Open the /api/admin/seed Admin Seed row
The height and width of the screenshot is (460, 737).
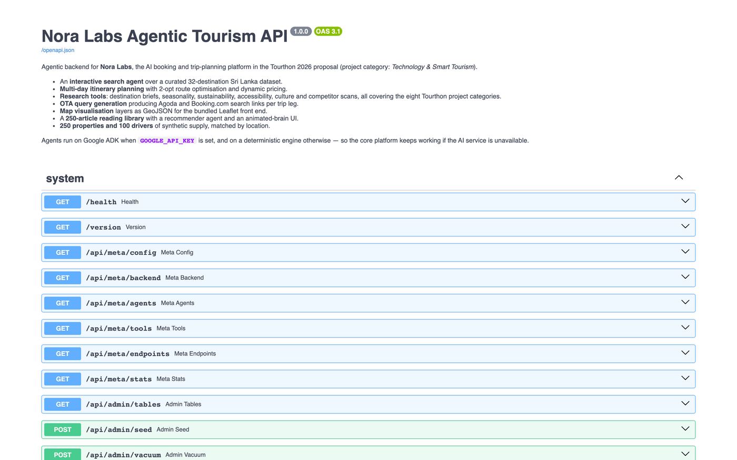point(368,430)
